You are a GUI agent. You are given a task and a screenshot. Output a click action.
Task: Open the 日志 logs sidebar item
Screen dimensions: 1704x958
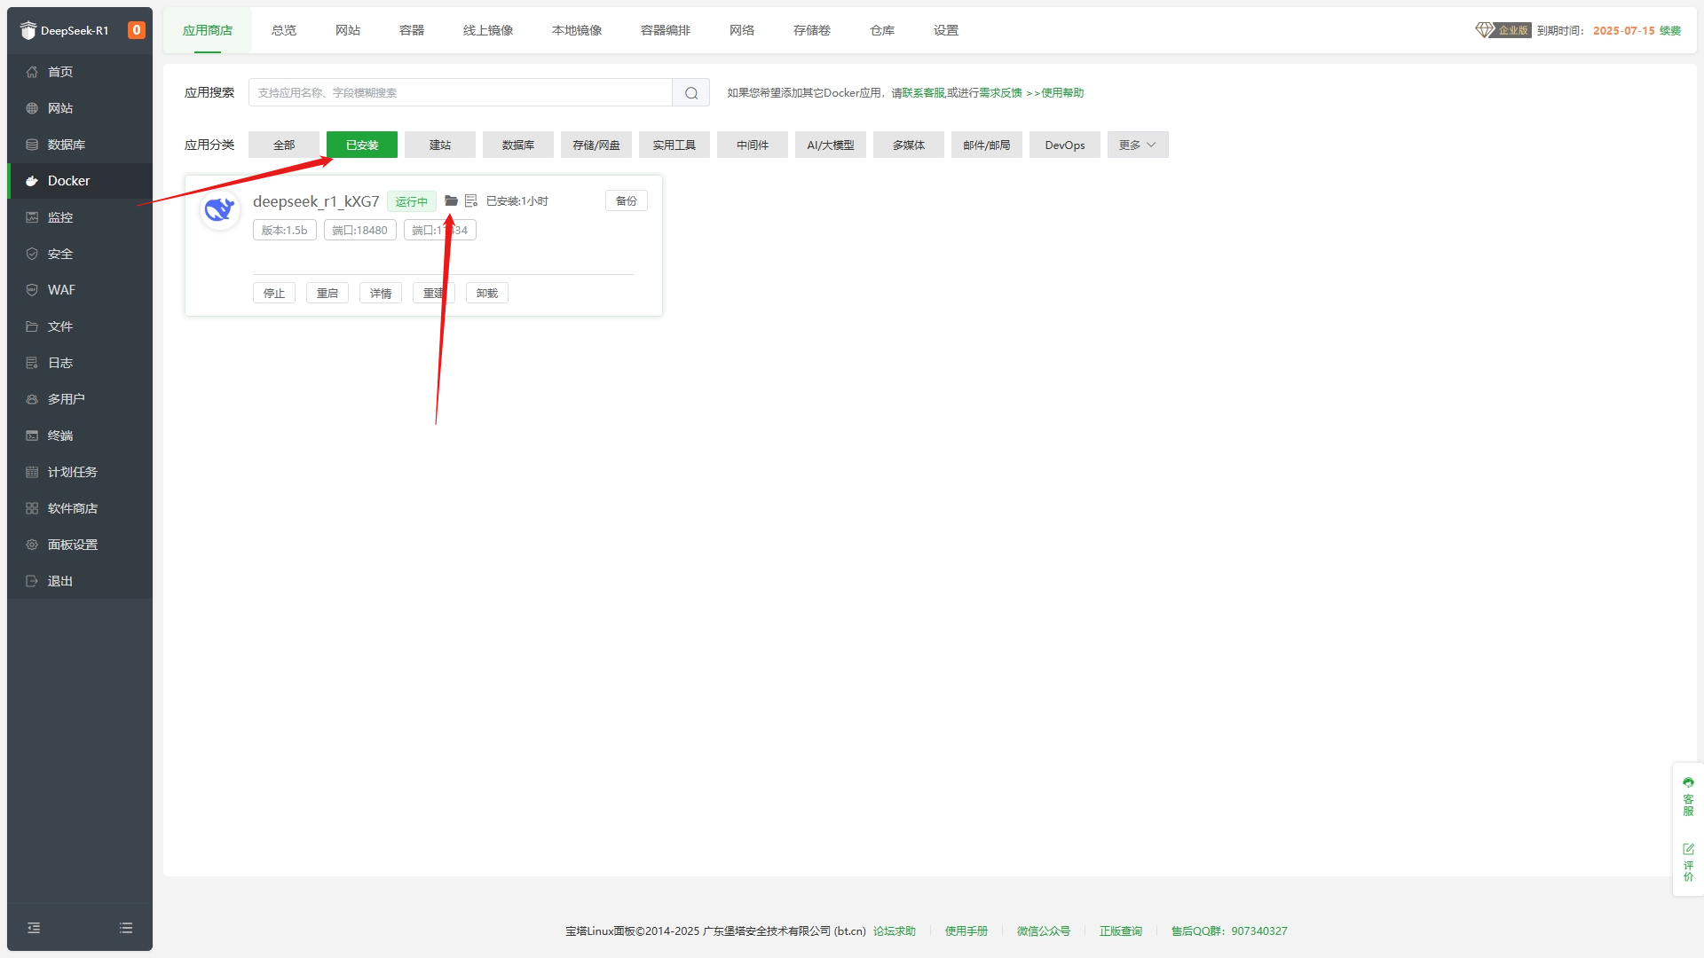click(x=80, y=363)
